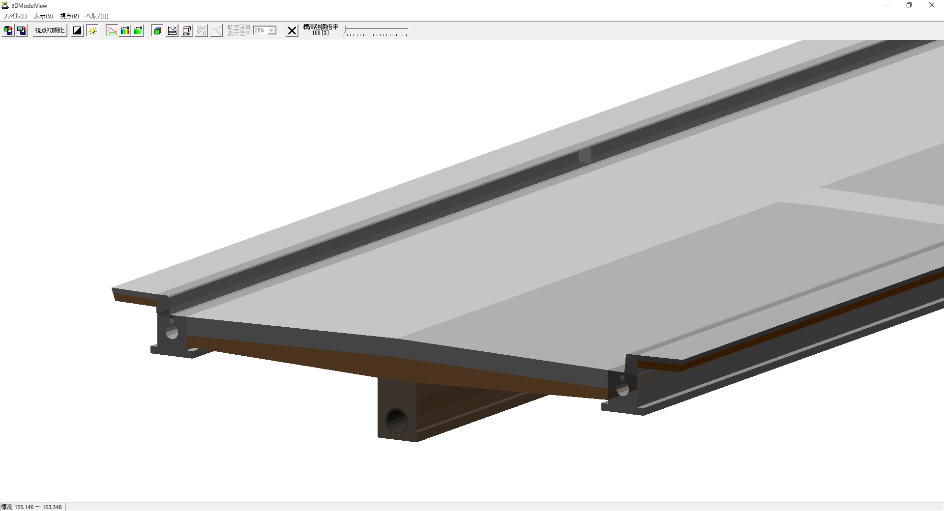Select the rainbow elevation color gradient icon
The image size is (944, 511).
(x=125, y=30)
